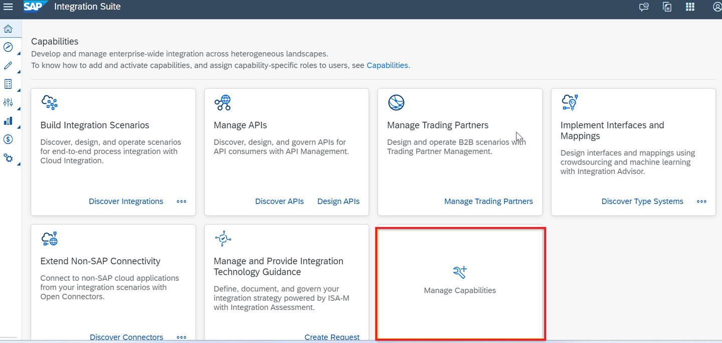Click the Integration Suite header title

87,7
